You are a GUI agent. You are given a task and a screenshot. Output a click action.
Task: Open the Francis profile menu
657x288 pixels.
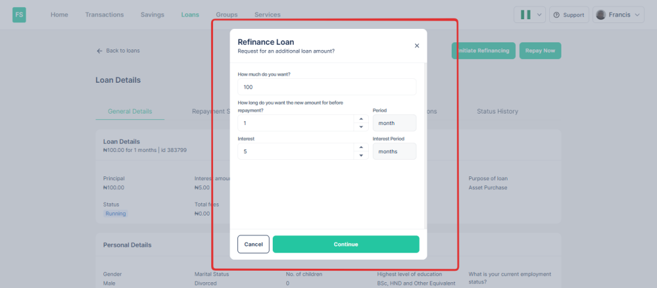(x=618, y=15)
